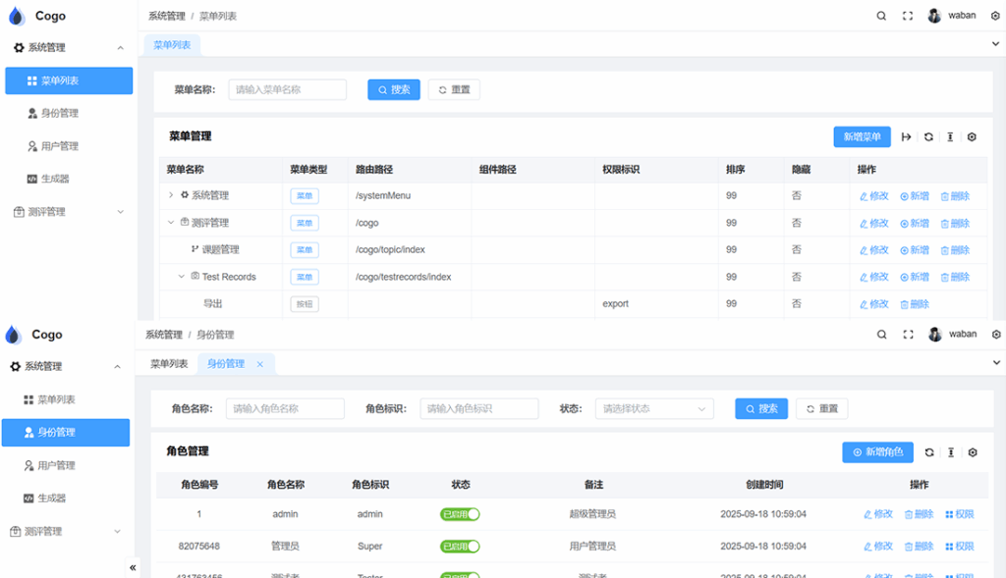This screenshot has width=1006, height=578.
Task: Click the blue 新增角色 button
Action: coord(877,452)
